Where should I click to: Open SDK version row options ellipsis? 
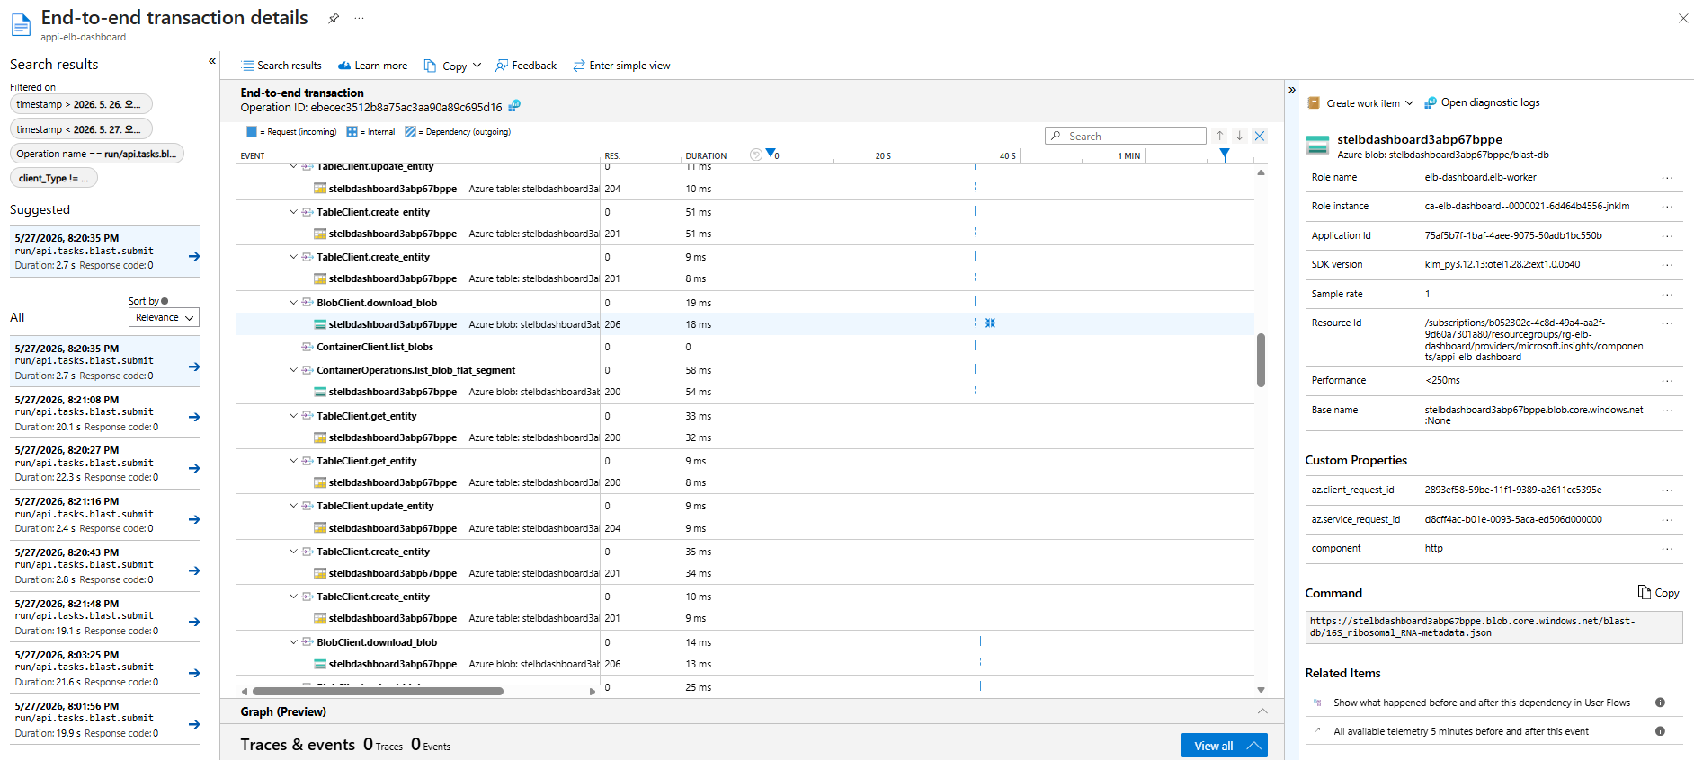[x=1667, y=265]
